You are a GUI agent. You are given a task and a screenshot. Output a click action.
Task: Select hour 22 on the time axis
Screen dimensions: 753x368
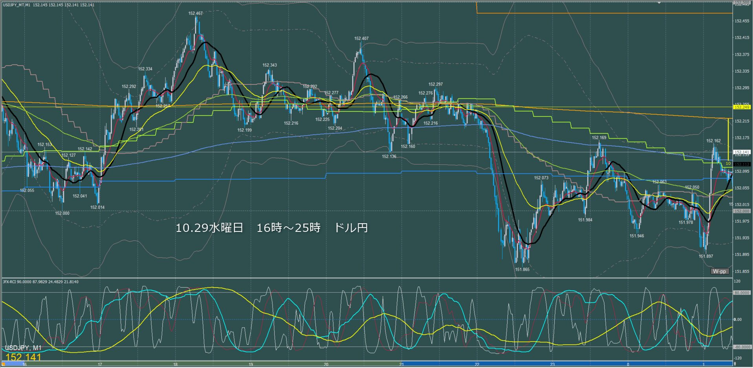[x=477, y=364]
